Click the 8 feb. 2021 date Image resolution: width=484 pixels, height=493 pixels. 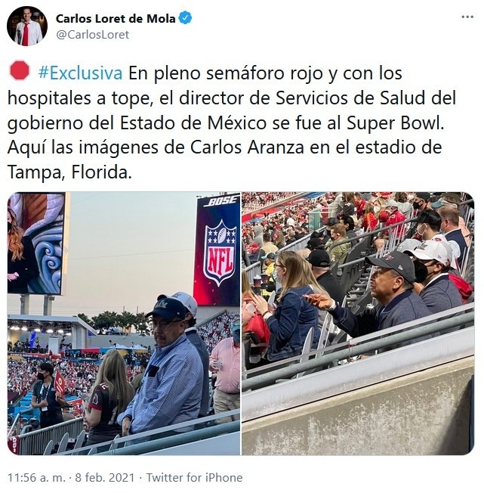(x=105, y=478)
